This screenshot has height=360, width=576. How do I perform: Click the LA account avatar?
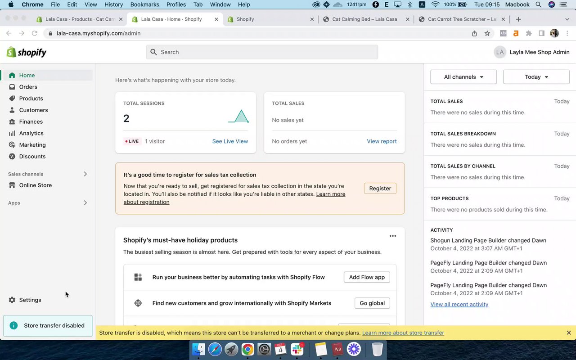[499, 52]
